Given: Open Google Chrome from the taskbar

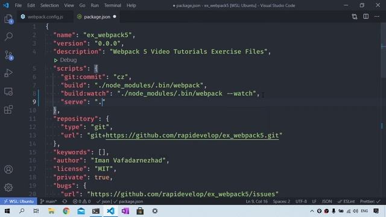Looking at the screenshot, I should [66, 211].
